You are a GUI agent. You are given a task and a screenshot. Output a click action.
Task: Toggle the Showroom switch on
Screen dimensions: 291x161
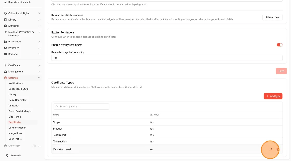click(x=34, y=146)
